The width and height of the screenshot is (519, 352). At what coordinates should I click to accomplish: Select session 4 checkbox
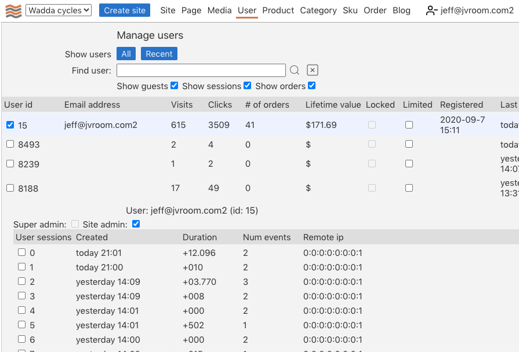pyautogui.click(x=22, y=310)
